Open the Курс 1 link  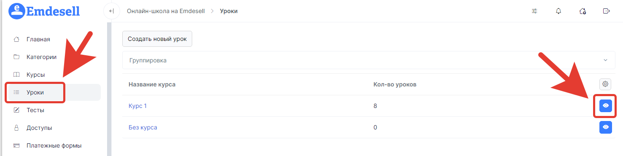click(x=137, y=106)
